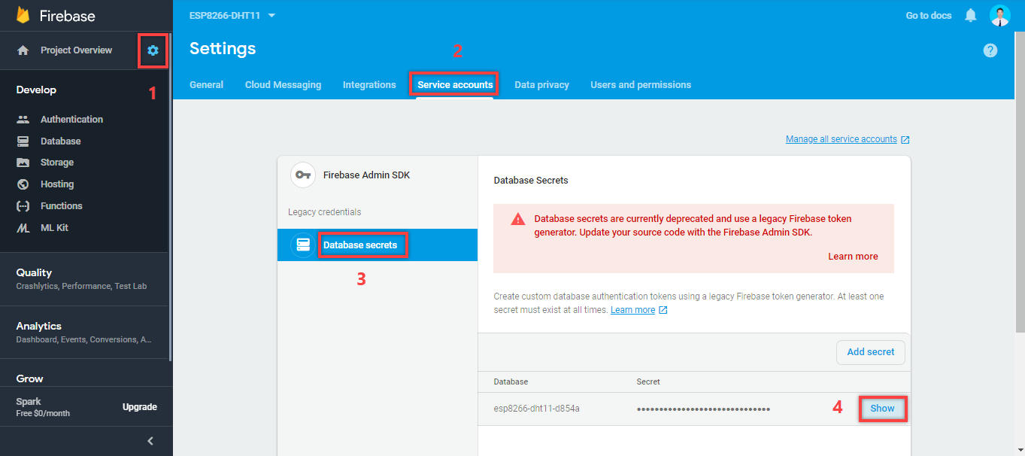Go to docs

(929, 15)
